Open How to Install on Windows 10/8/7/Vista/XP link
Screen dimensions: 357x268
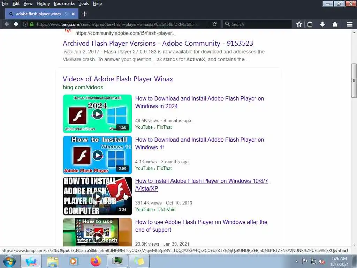202,185
